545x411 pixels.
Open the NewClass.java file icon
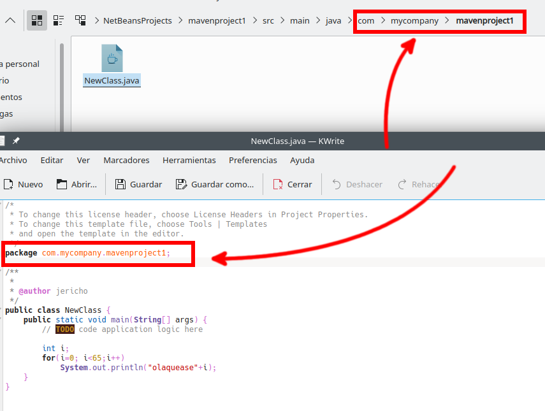(x=112, y=59)
